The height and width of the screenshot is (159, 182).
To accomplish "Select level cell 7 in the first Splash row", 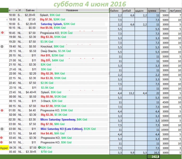I will (x=175, y=15).
